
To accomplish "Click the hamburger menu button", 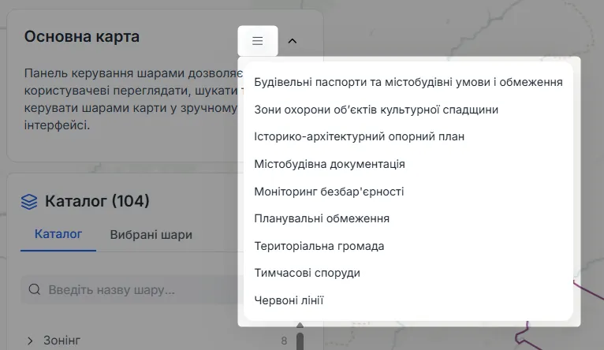I will tap(258, 41).
